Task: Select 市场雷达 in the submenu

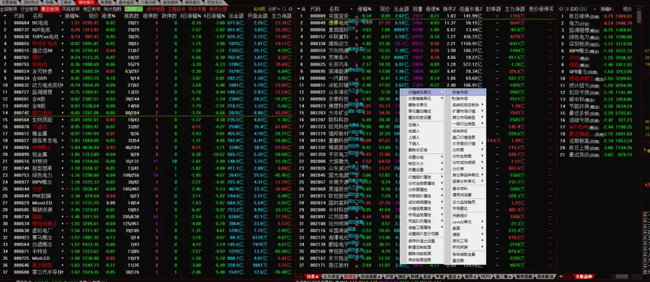Action: pos(465,208)
